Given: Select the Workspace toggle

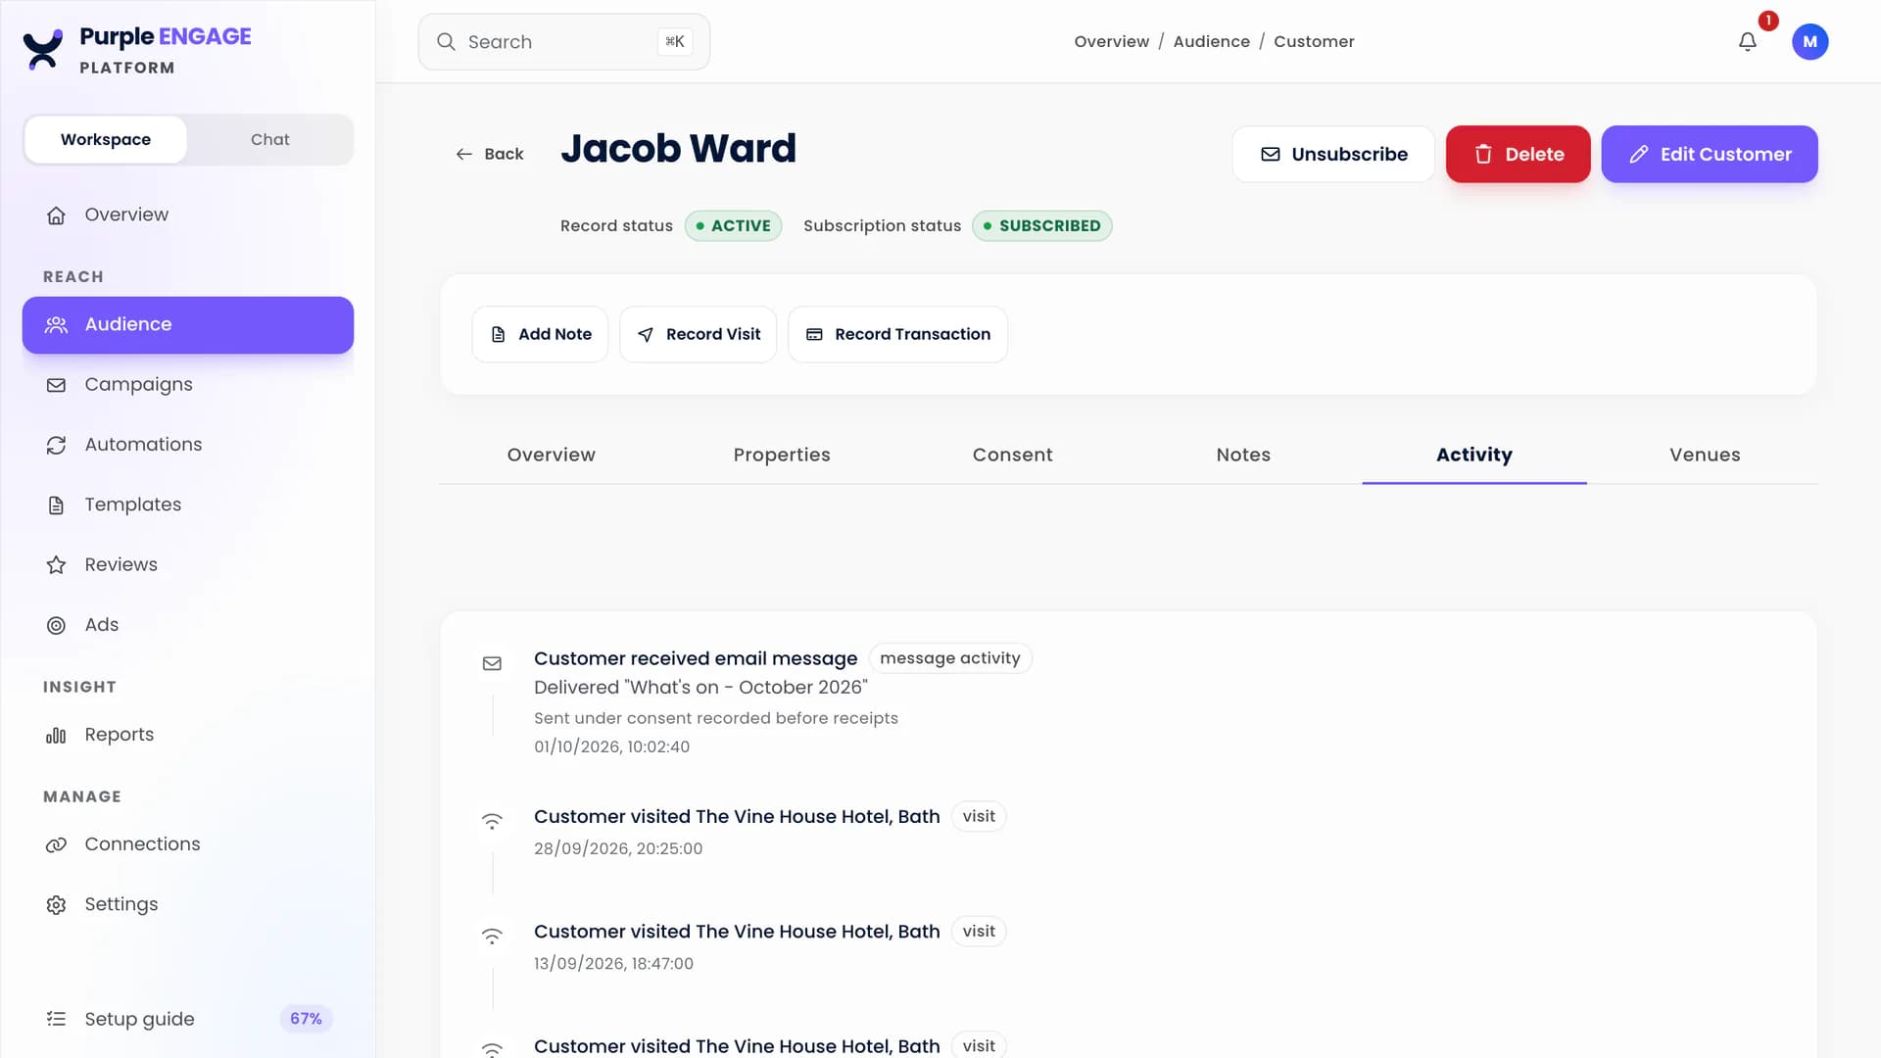Looking at the screenshot, I should pyautogui.click(x=106, y=139).
